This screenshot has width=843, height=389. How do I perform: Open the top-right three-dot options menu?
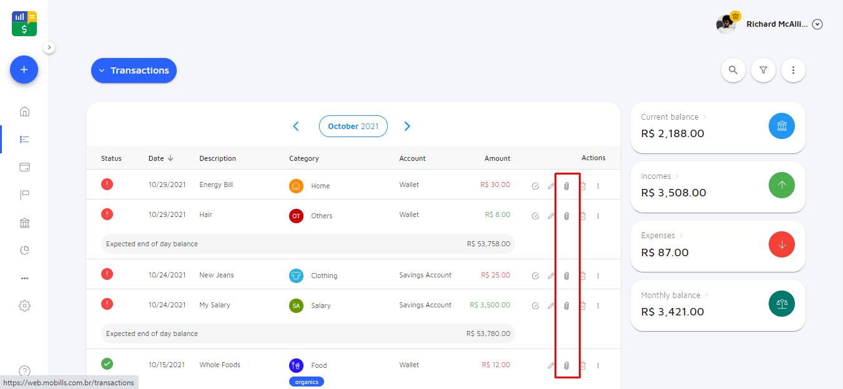pyautogui.click(x=793, y=70)
